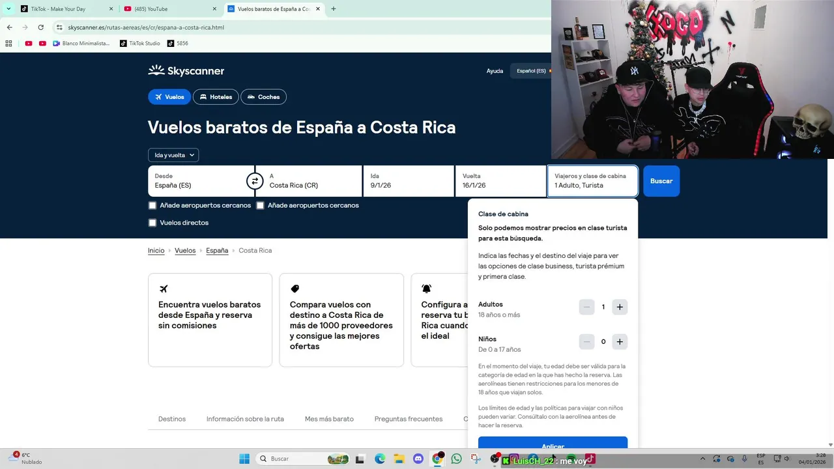Jump to Destinos section tab

pyautogui.click(x=172, y=419)
